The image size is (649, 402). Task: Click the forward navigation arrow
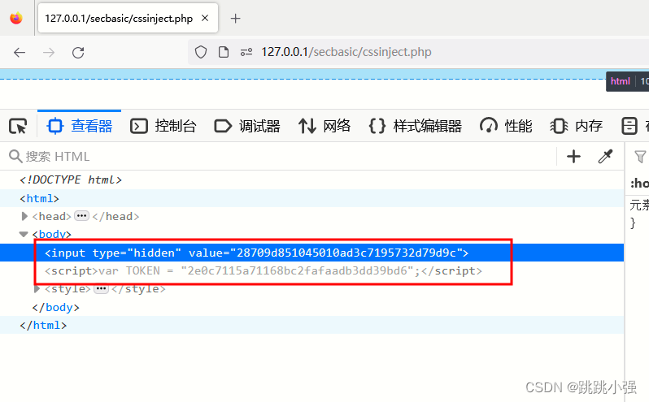49,53
